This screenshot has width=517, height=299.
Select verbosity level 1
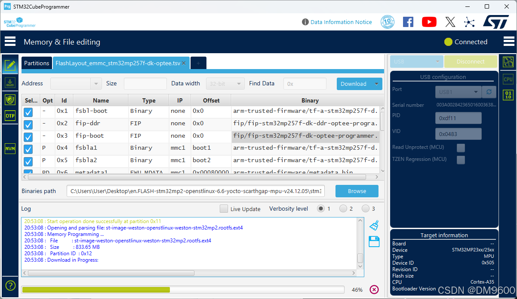point(321,208)
